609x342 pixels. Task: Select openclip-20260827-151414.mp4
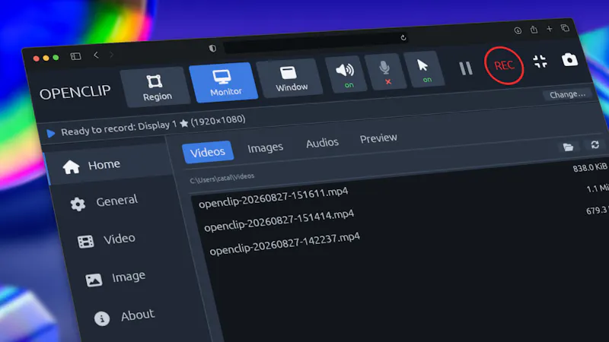coord(279,220)
